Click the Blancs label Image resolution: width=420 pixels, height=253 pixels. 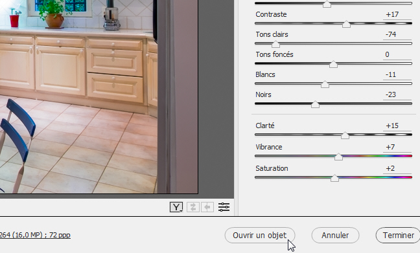pyautogui.click(x=265, y=74)
